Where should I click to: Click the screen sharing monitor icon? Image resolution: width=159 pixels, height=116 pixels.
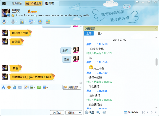pos(40,22)
